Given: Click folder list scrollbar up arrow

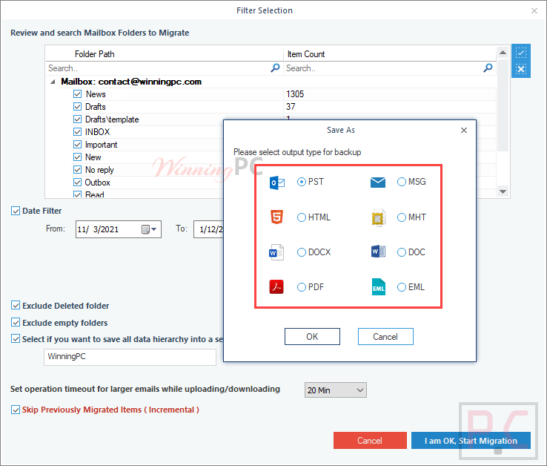Looking at the screenshot, I should [503, 53].
